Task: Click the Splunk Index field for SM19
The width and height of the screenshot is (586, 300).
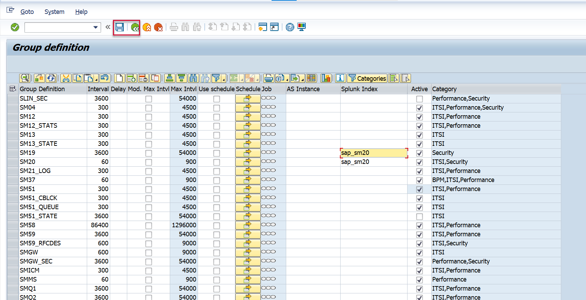Action: [x=373, y=153]
